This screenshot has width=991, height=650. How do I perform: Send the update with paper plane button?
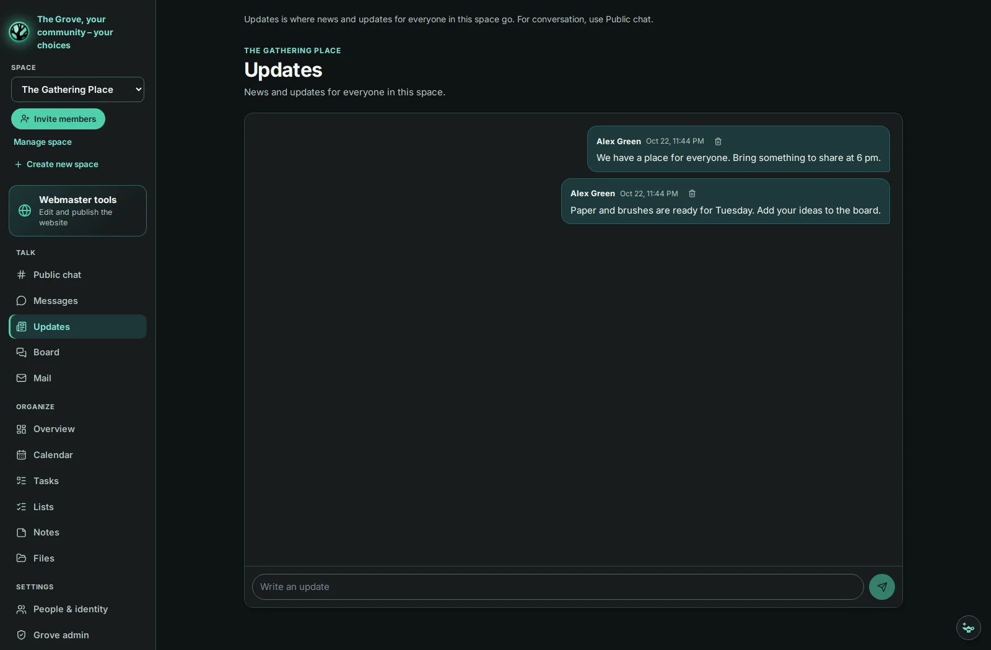[x=882, y=587]
